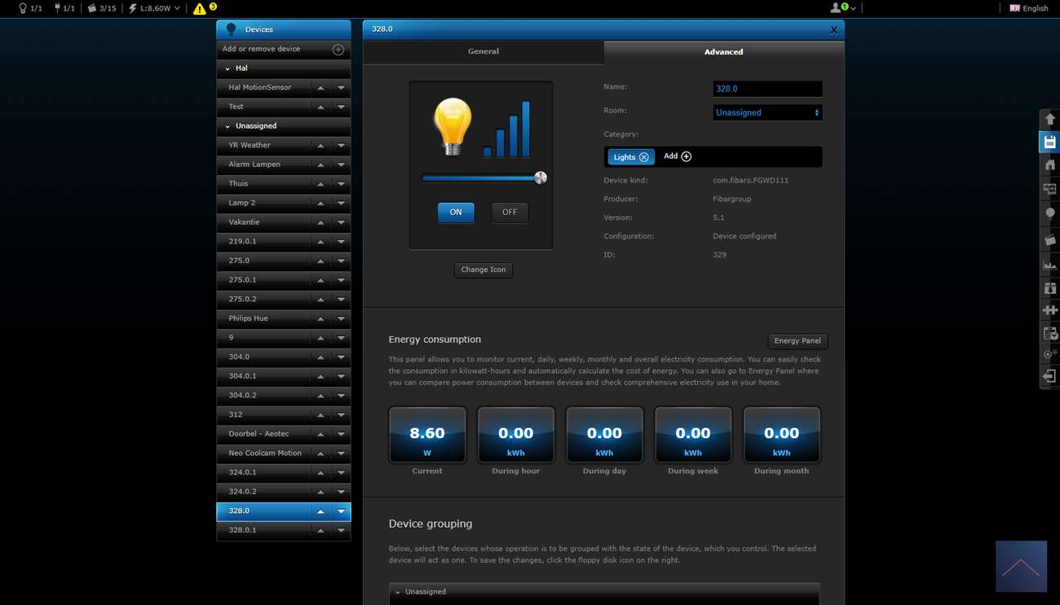Viewport: 1060px width, 605px height.
Task: Click the floppy disk save icon
Action: 1049,142
